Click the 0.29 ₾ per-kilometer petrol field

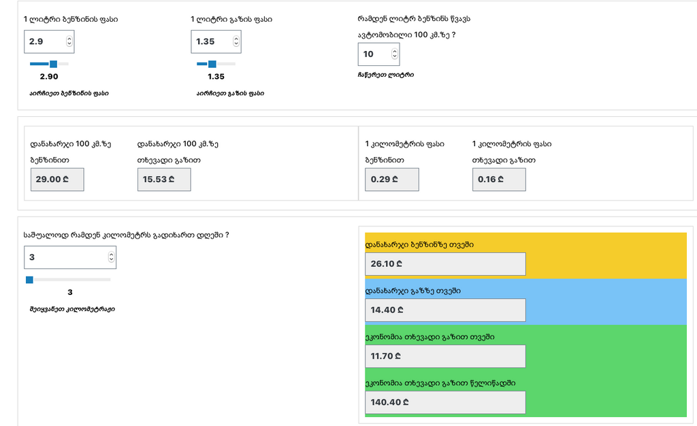pyautogui.click(x=392, y=179)
